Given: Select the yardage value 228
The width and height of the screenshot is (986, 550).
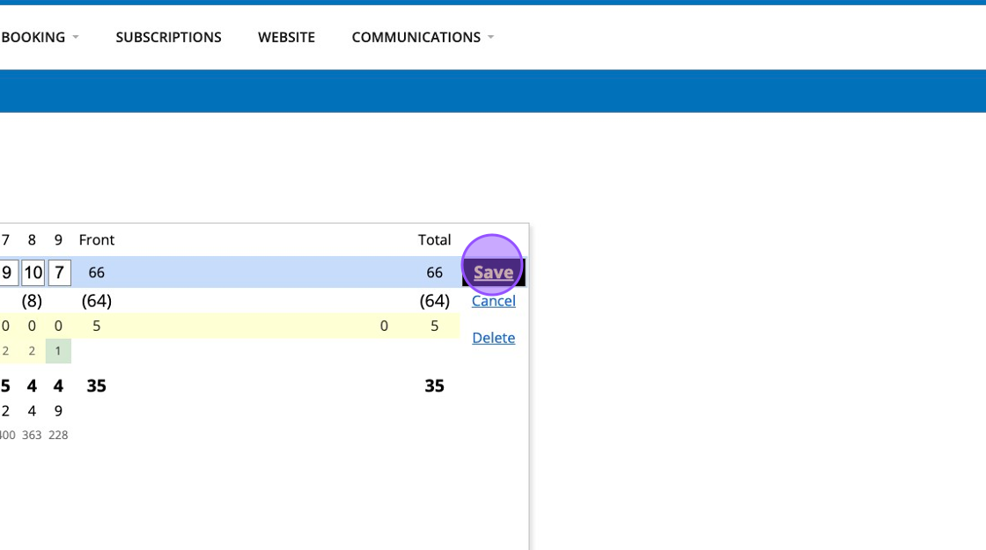Looking at the screenshot, I should point(58,435).
